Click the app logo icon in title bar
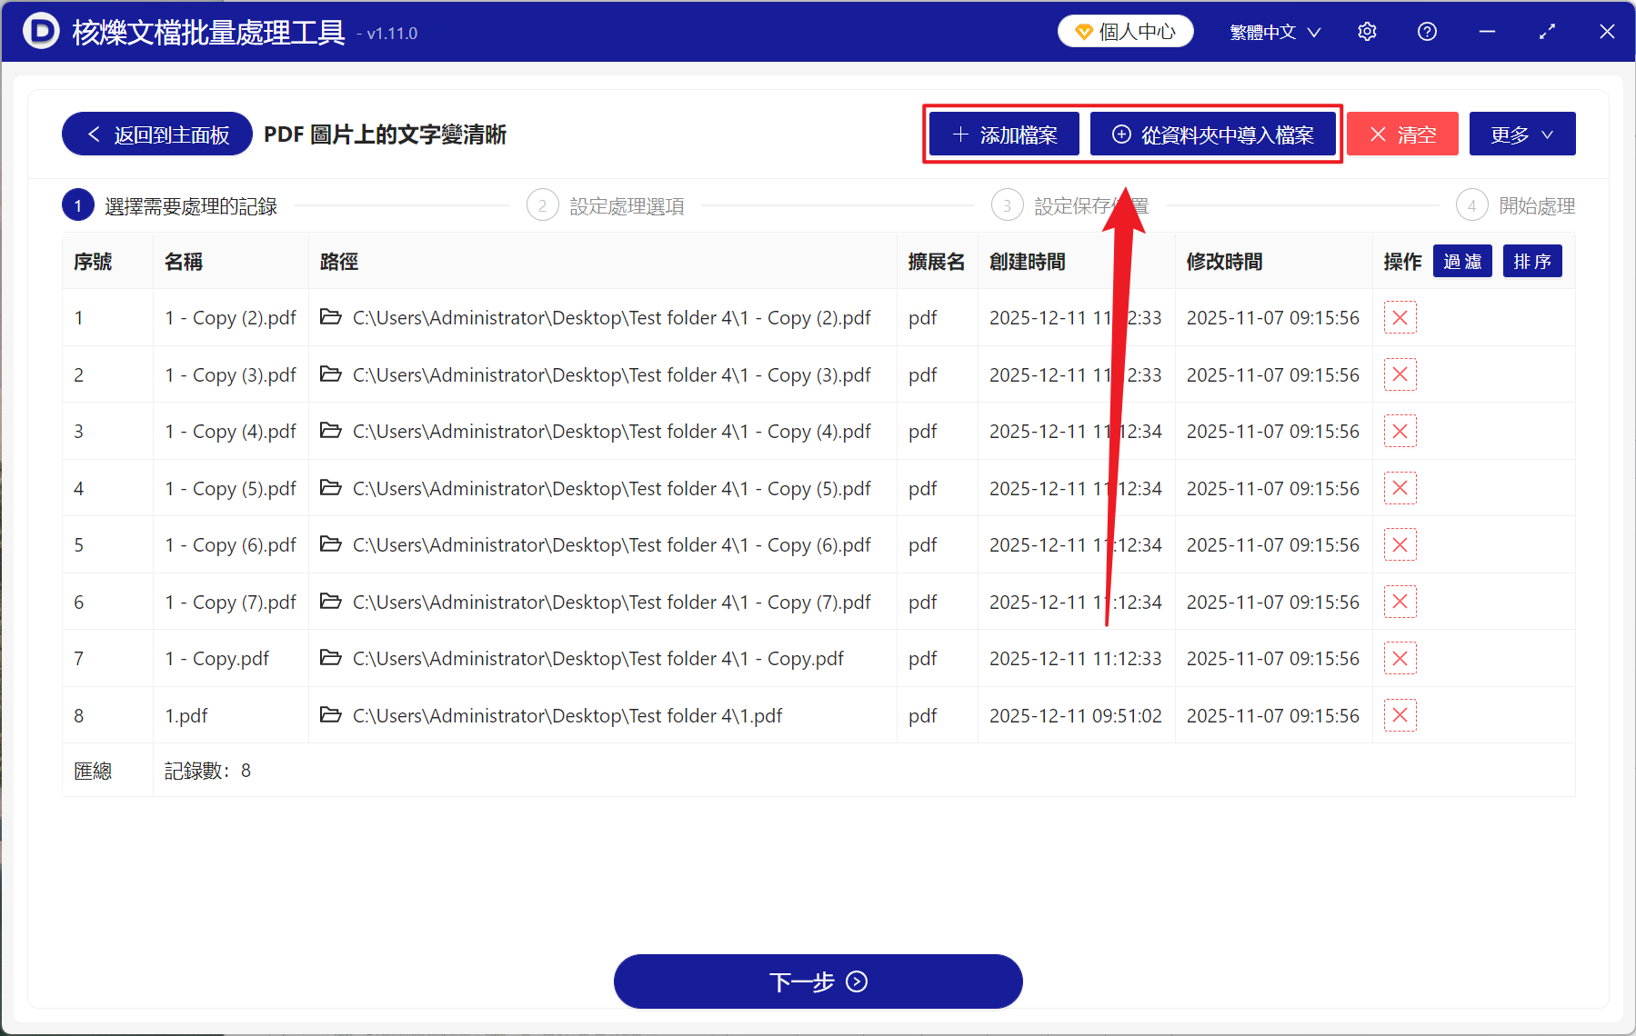Viewport: 1636px width, 1036px height. [x=40, y=30]
